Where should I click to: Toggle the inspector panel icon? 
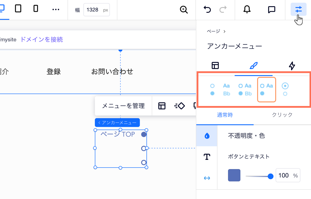click(x=299, y=9)
